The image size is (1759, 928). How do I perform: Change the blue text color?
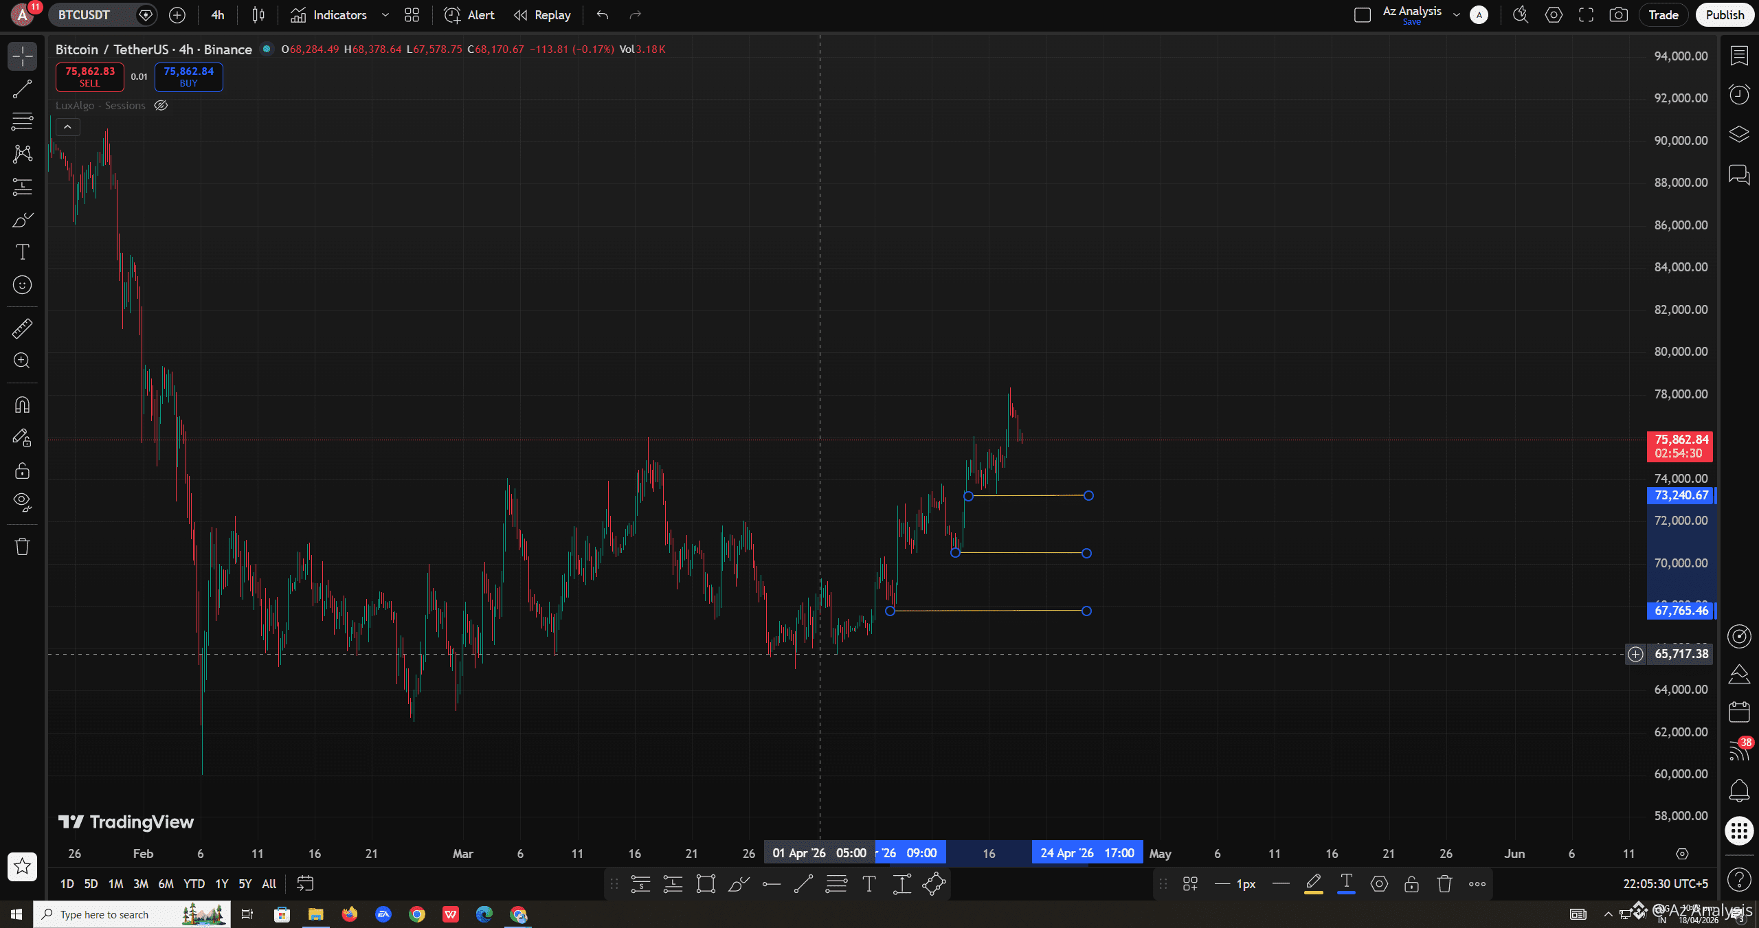pos(1346,885)
